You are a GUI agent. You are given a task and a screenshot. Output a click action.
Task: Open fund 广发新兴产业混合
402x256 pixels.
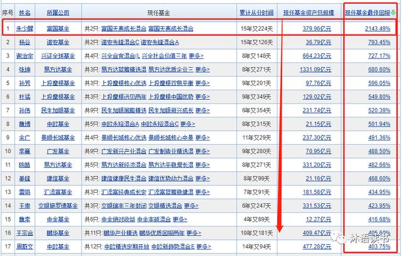point(124,151)
